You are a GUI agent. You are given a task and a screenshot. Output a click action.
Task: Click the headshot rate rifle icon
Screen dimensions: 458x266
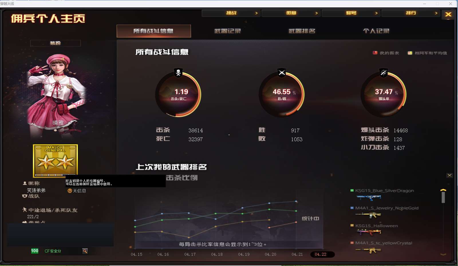384,72
